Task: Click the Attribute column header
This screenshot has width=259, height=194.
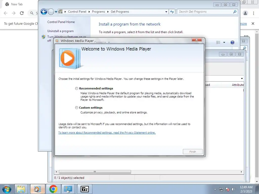Action: click(x=238, y=85)
